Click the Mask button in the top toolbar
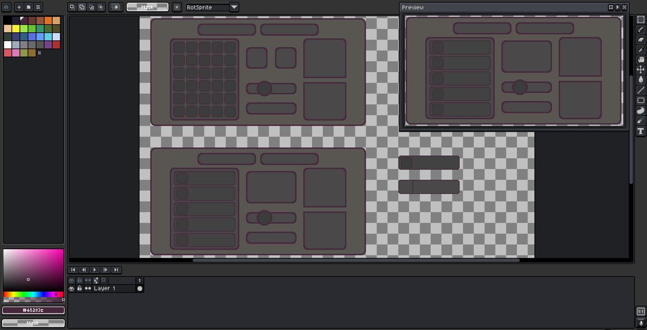This screenshot has height=330, width=647. [147, 7]
